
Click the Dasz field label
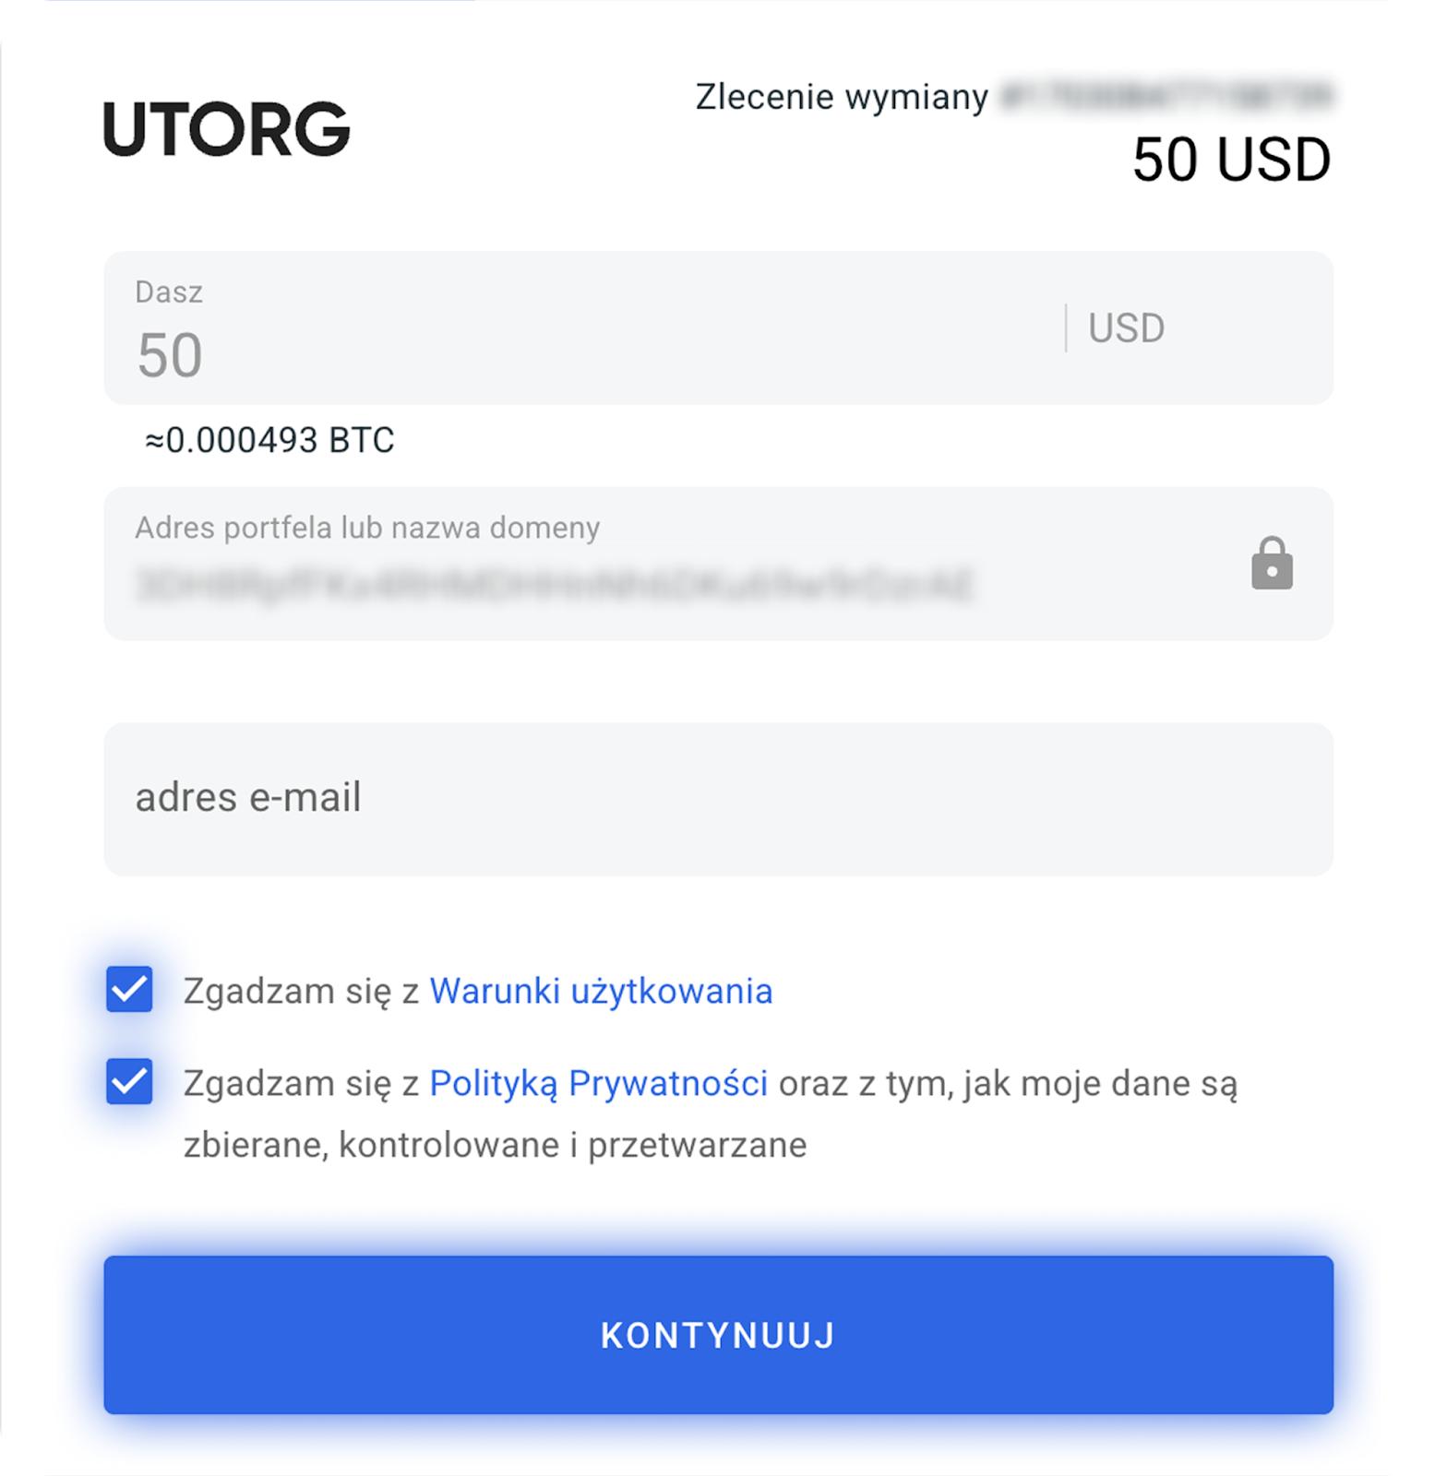click(x=169, y=292)
